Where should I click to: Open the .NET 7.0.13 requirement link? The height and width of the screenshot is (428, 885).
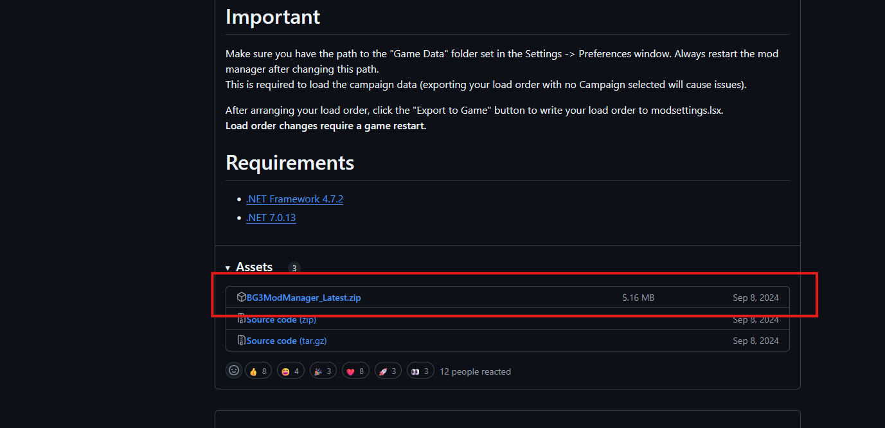coord(271,218)
